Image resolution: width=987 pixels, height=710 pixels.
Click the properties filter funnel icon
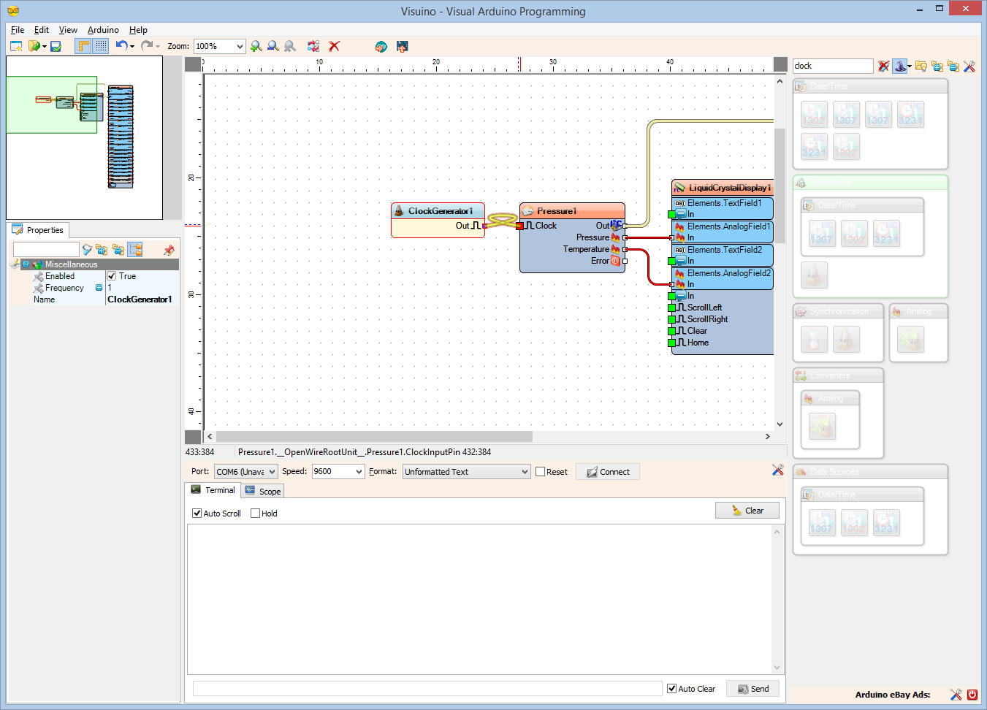(87, 250)
